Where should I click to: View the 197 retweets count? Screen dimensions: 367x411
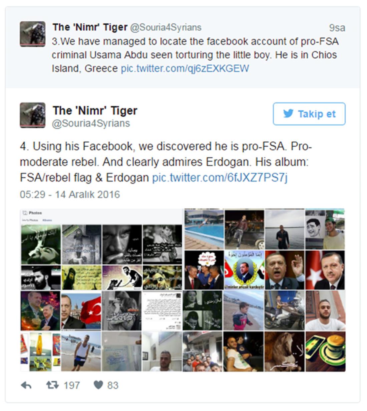pos(72,385)
